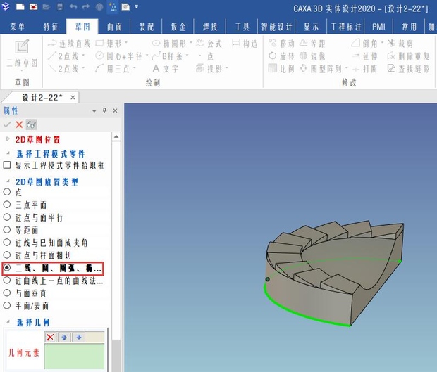Select the 点 placement radio button
This screenshot has width=437, height=372.
pyautogui.click(x=6, y=192)
